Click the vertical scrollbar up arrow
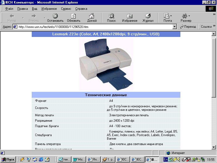Screen dimensions: 217x163 [x=213, y=34]
